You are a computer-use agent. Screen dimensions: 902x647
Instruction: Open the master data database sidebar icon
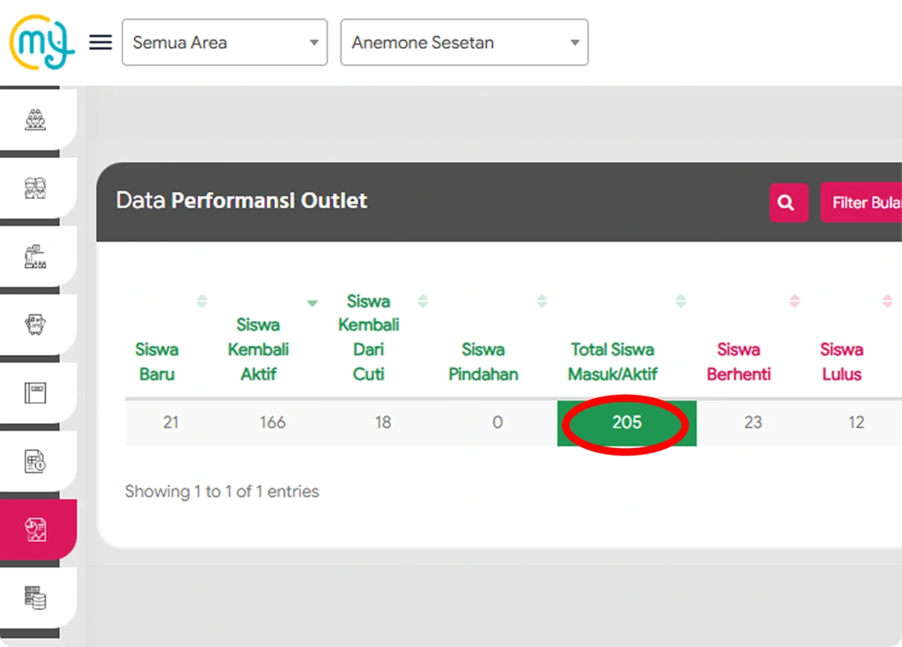click(36, 597)
